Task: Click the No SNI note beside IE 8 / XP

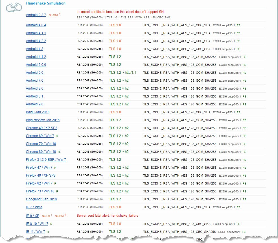Action: 60,216
